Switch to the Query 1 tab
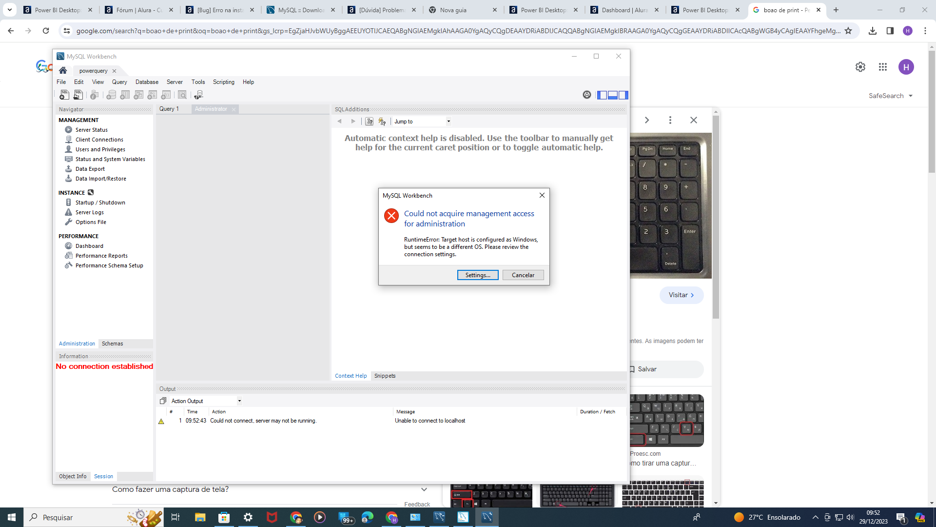Screen dimensions: 936x527 169,109
